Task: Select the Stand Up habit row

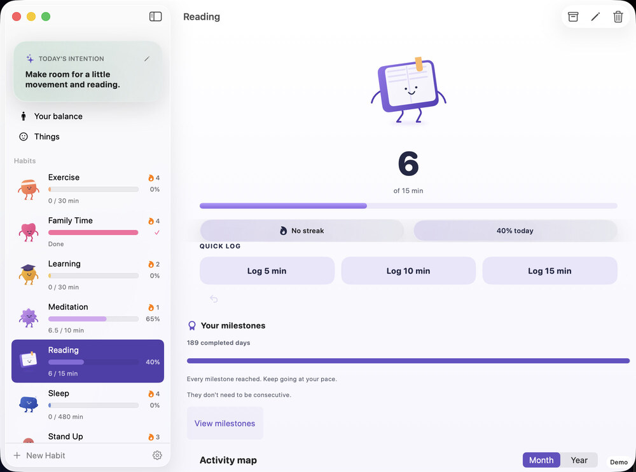Action: click(88, 436)
